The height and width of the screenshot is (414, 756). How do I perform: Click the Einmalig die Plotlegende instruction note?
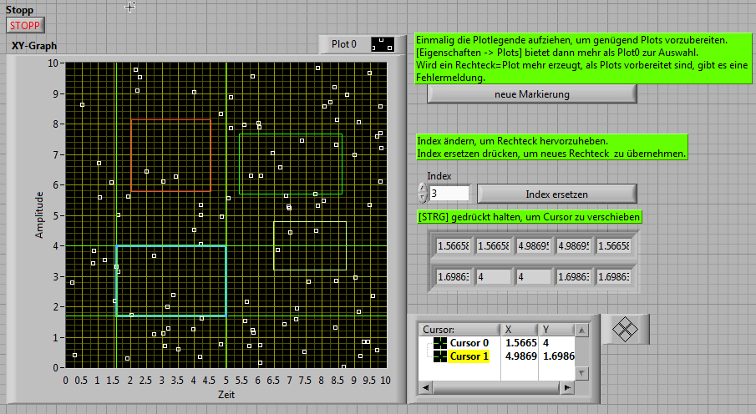pyautogui.click(x=583, y=58)
